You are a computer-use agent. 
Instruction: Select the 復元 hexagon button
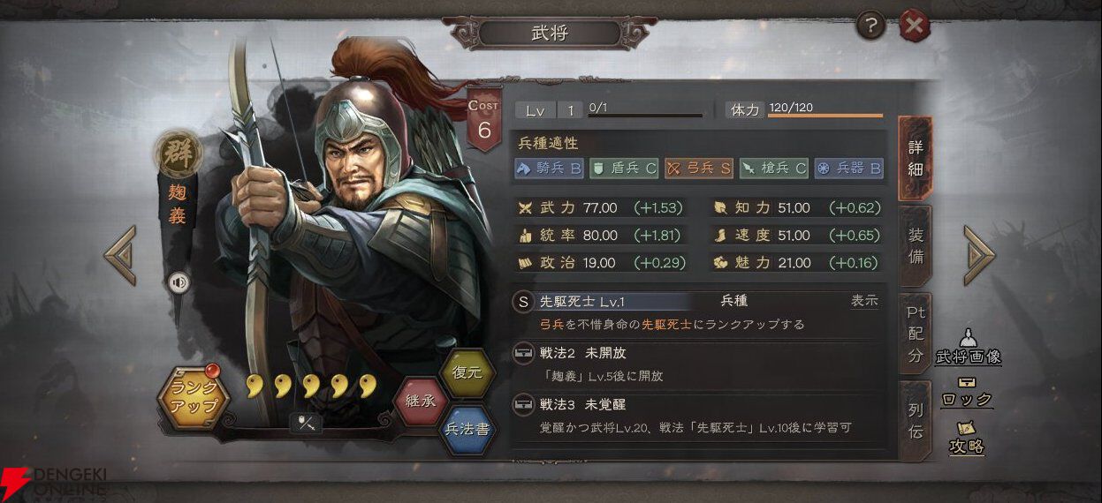[x=467, y=372]
